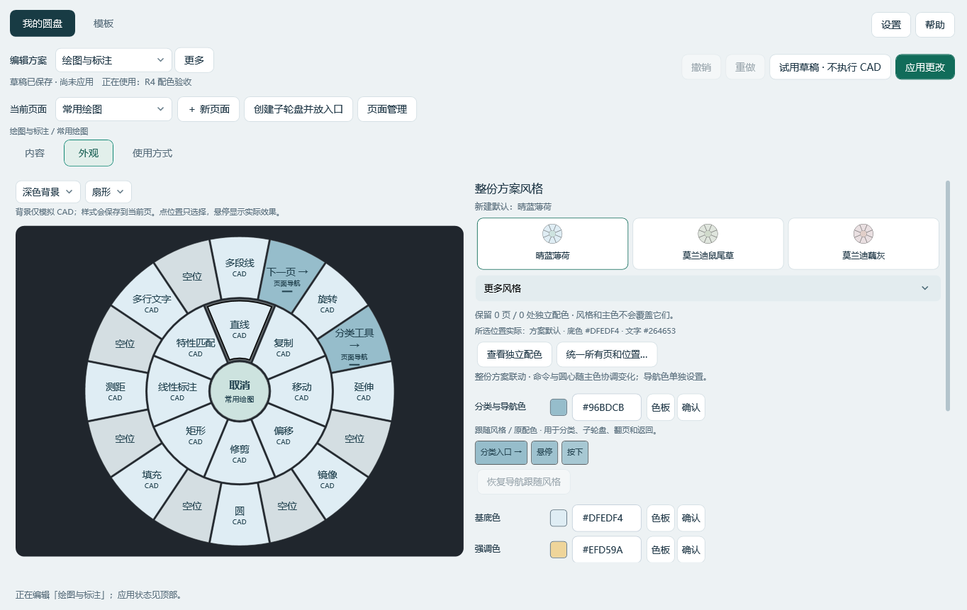Select the 旋转 outer segment
The width and height of the screenshot is (967, 610).
pyautogui.click(x=328, y=303)
